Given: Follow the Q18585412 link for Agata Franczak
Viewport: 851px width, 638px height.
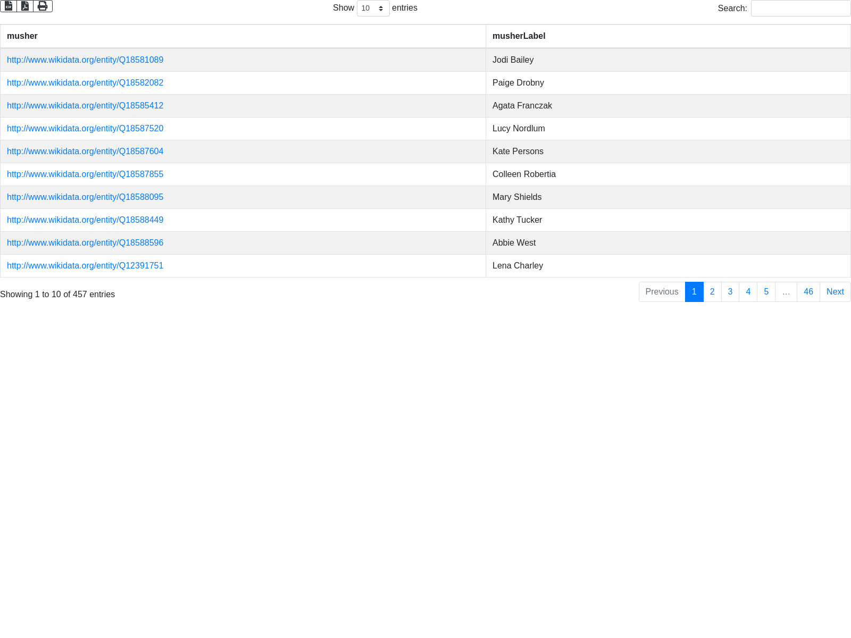Looking at the screenshot, I should [x=85, y=106].
